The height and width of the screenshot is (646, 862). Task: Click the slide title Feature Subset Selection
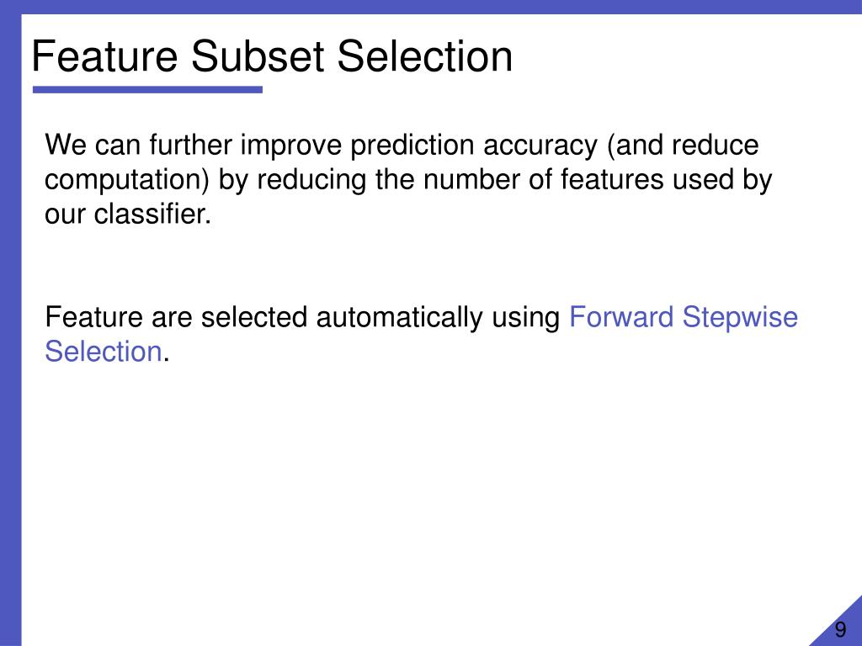tap(272, 56)
